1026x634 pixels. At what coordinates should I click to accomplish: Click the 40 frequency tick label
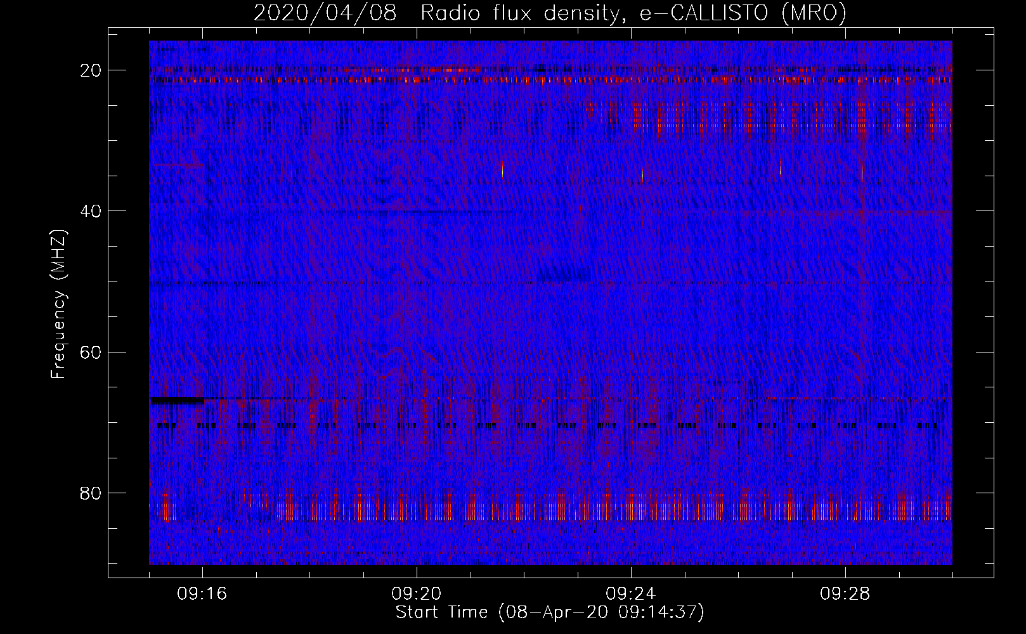pos(91,211)
